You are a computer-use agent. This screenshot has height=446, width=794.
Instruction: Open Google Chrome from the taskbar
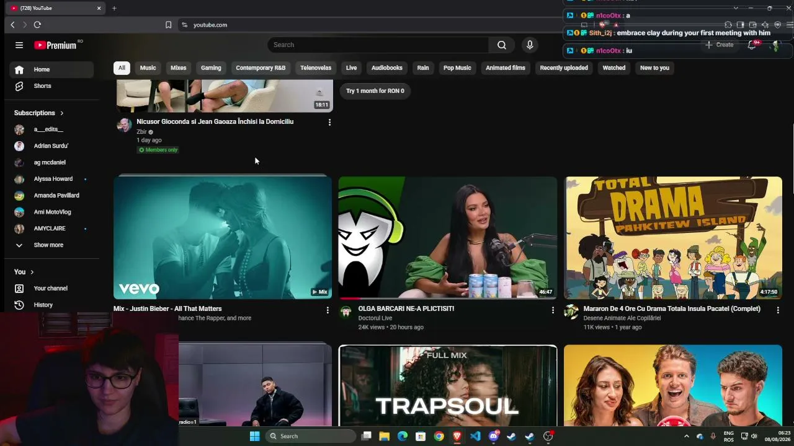pyautogui.click(x=439, y=436)
